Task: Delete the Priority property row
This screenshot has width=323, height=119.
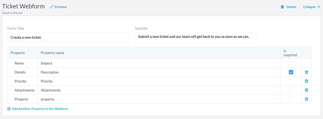Action: (306, 81)
